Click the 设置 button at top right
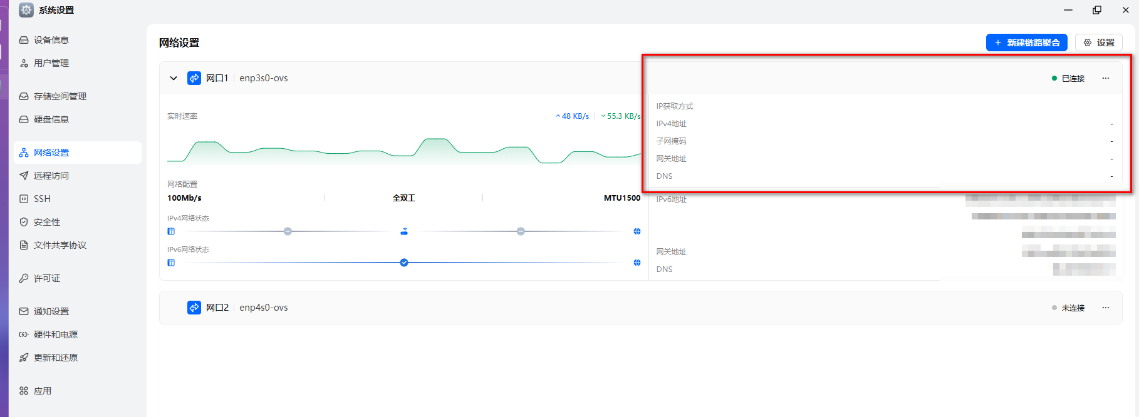Image resolution: width=1139 pixels, height=417 pixels. pyautogui.click(x=1099, y=43)
